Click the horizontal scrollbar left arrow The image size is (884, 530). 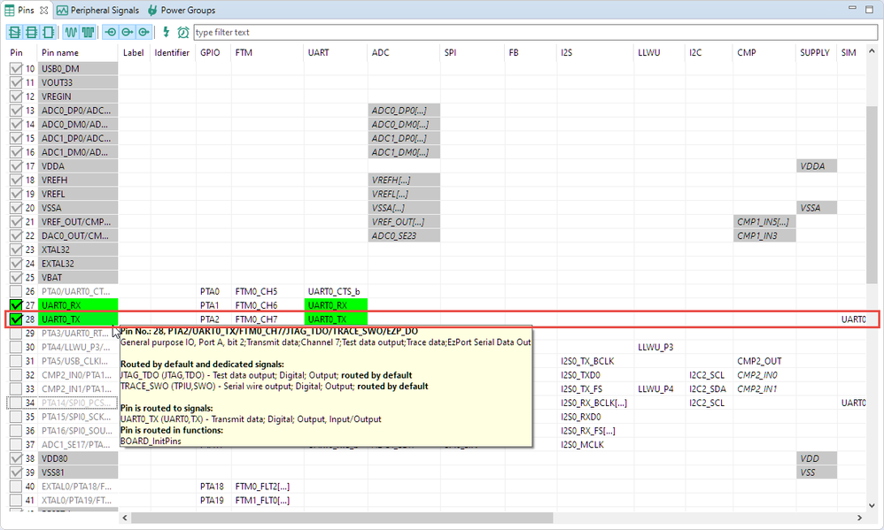pos(125,518)
